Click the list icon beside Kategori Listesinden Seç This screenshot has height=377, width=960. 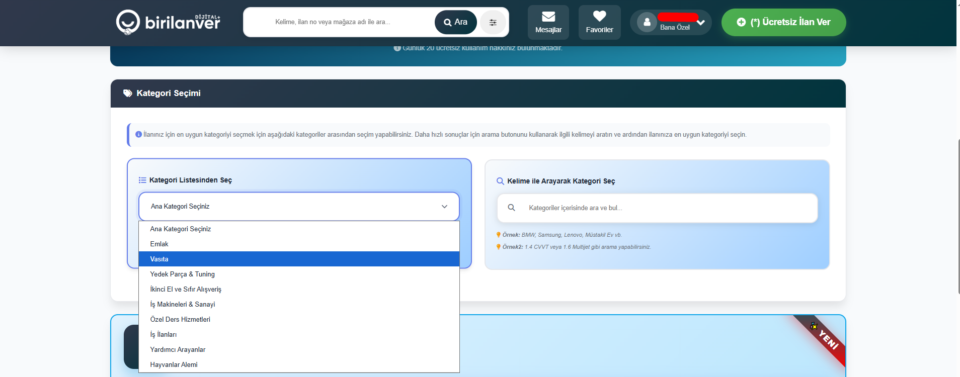click(x=142, y=180)
